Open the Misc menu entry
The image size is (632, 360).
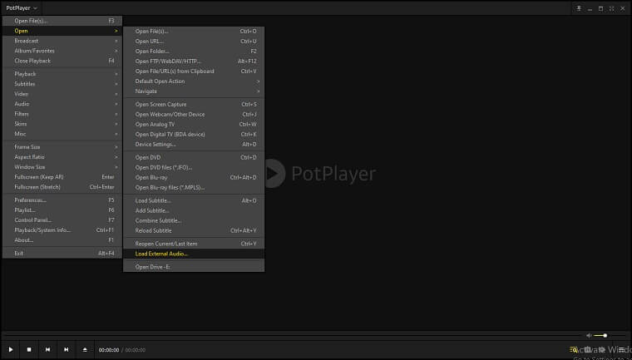pos(62,134)
